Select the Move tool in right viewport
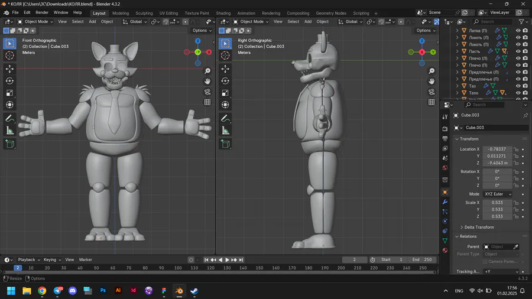 point(225,69)
